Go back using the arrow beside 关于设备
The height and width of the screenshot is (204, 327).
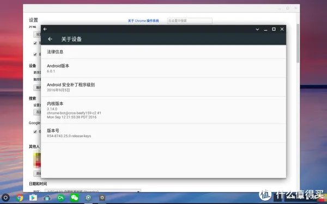point(50,39)
